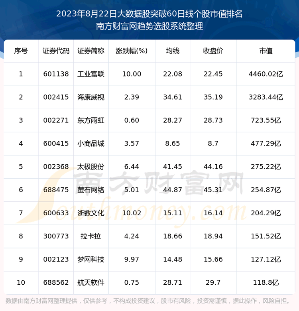Click change percentage 3.57
The height and width of the screenshot is (311, 299).
(132, 144)
